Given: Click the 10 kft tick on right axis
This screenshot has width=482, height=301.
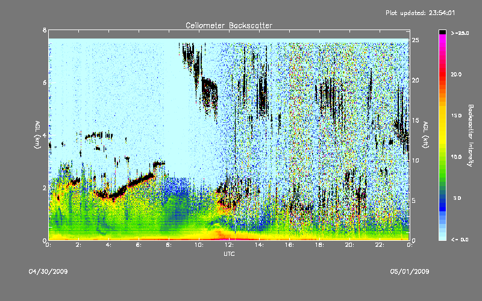Looking at the screenshot, I should [x=415, y=160].
